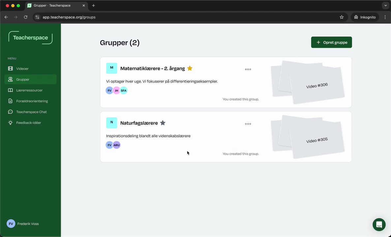
Task: Bookmark this page with star icon
Action: point(342,17)
